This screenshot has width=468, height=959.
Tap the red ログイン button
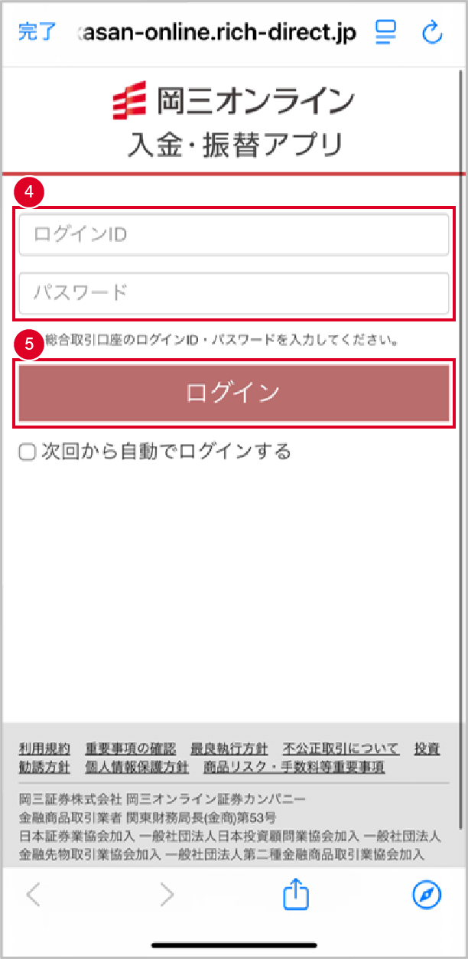pyautogui.click(x=234, y=393)
